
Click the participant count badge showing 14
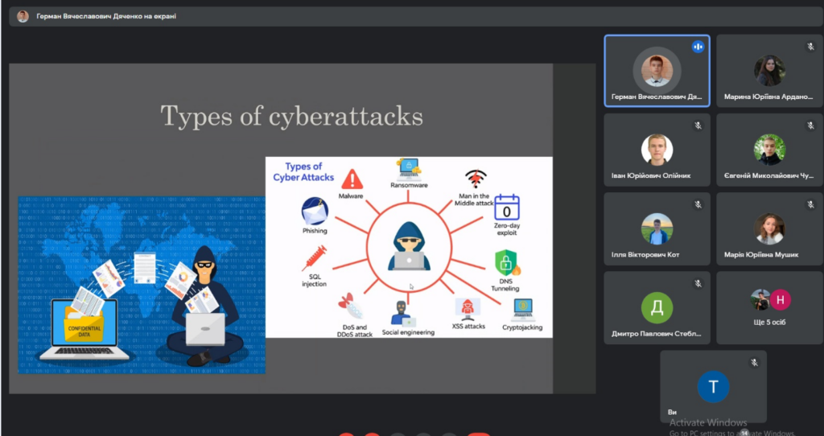pos(744,433)
